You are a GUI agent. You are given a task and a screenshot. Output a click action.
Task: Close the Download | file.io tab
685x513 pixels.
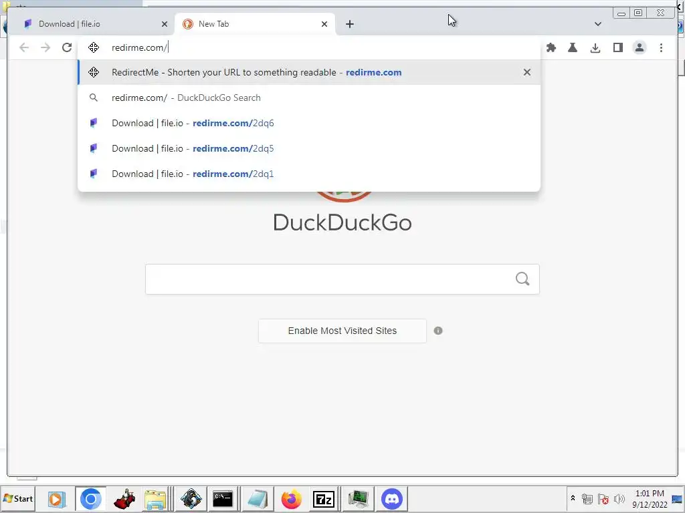[165, 24]
